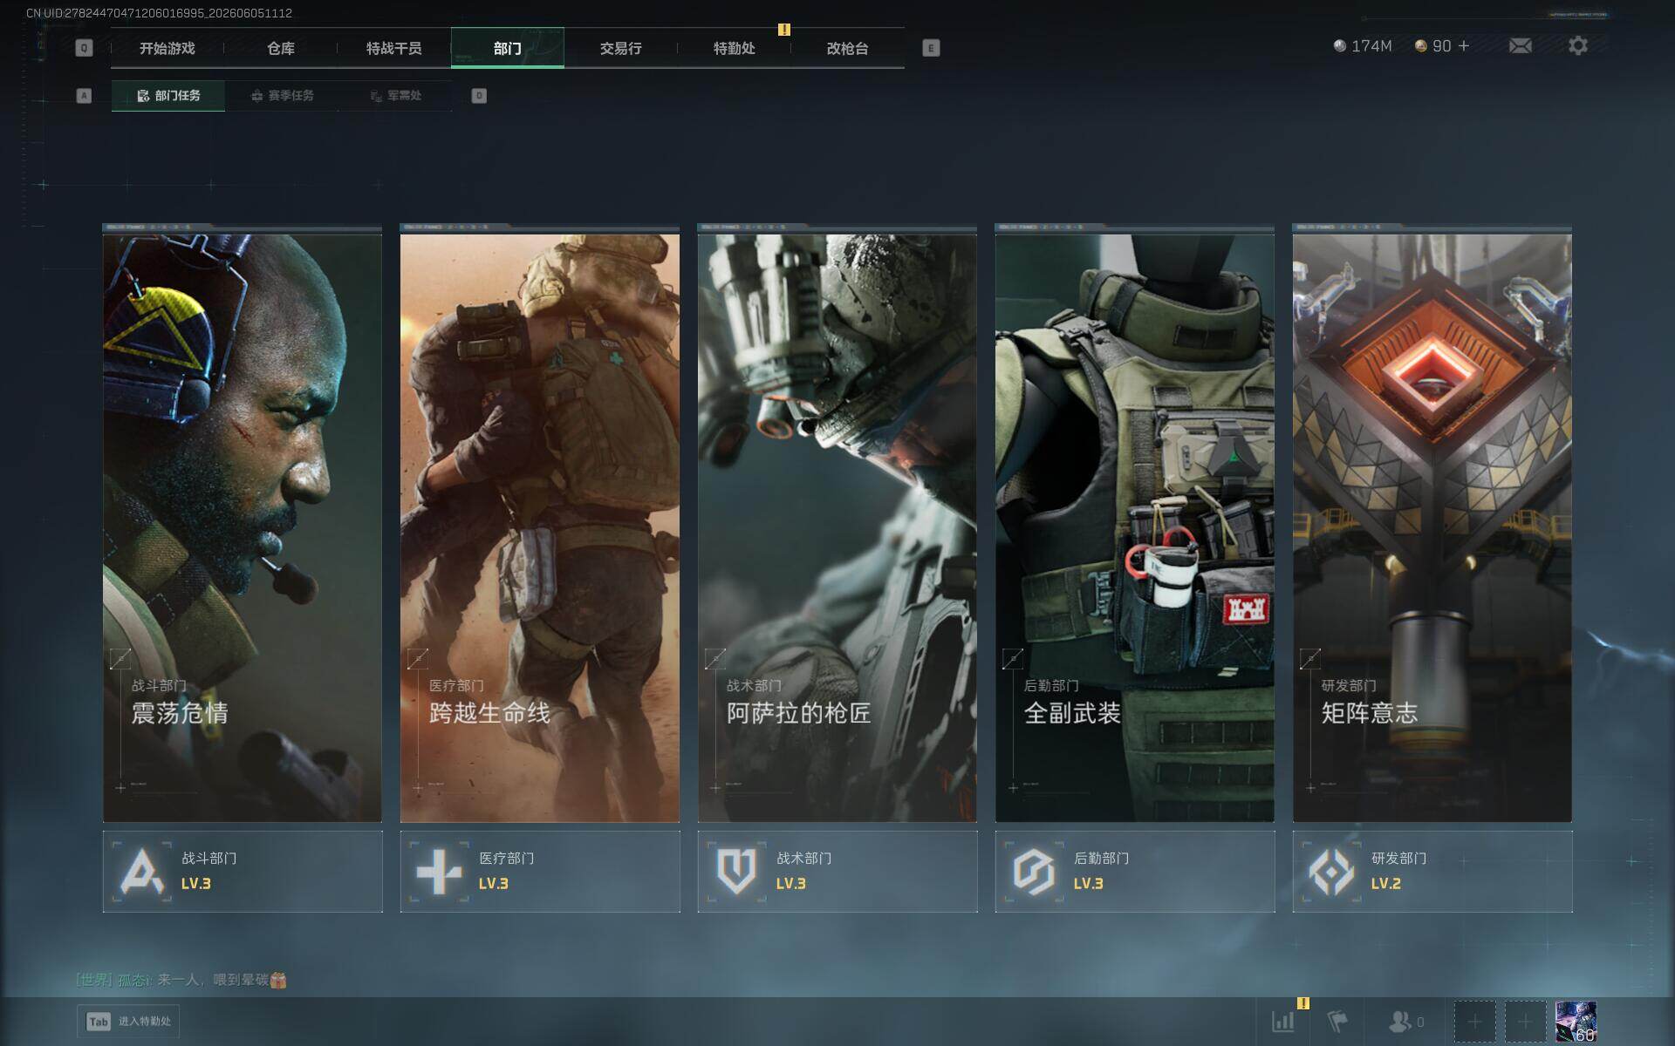
Task: Click the plus to add currency
Action: pyautogui.click(x=1464, y=45)
